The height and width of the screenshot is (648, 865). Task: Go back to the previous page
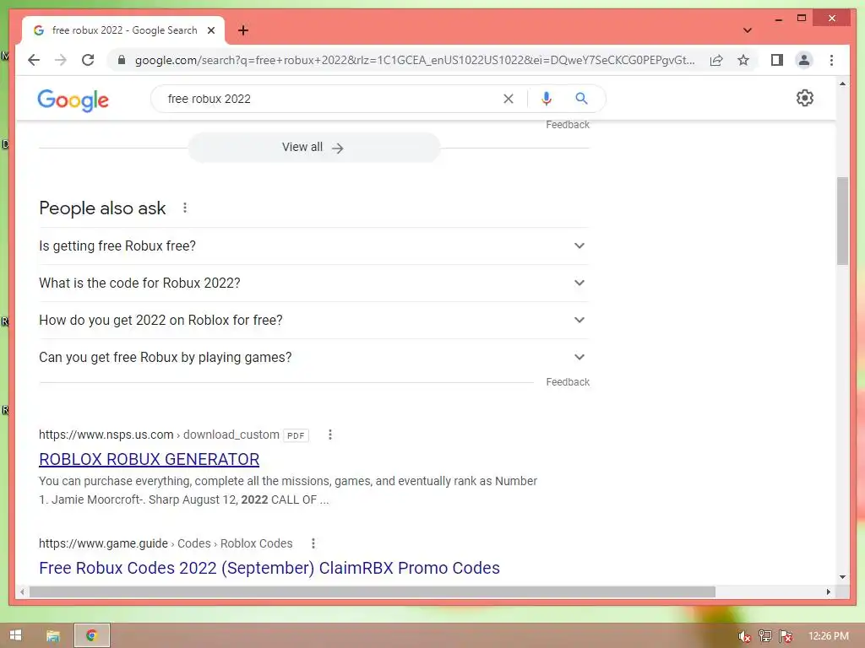[x=34, y=60]
